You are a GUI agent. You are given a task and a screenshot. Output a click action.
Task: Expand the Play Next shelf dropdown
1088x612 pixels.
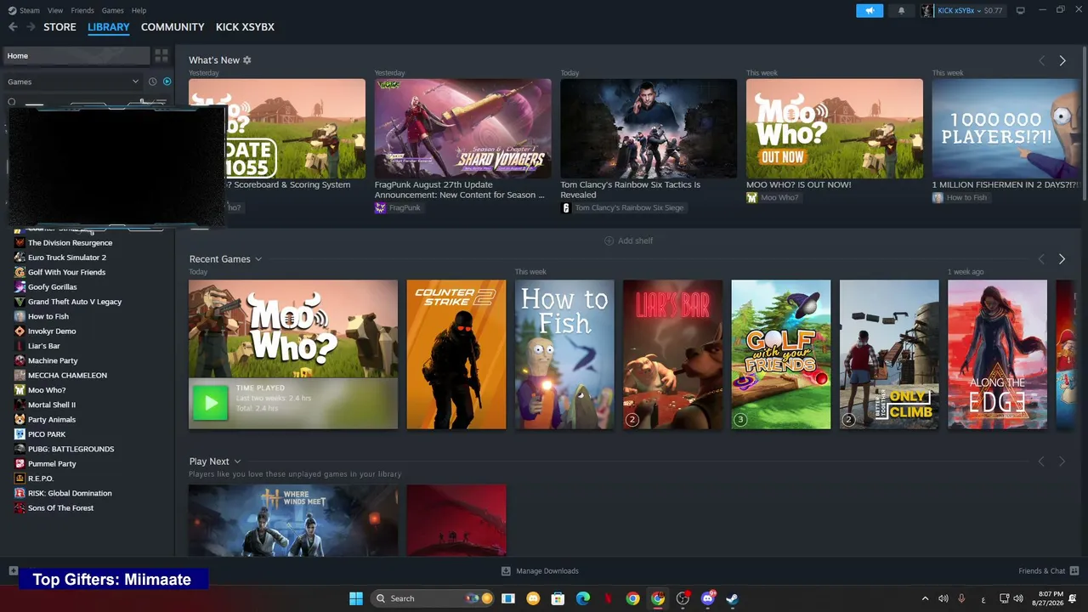[x=237, y=462]
